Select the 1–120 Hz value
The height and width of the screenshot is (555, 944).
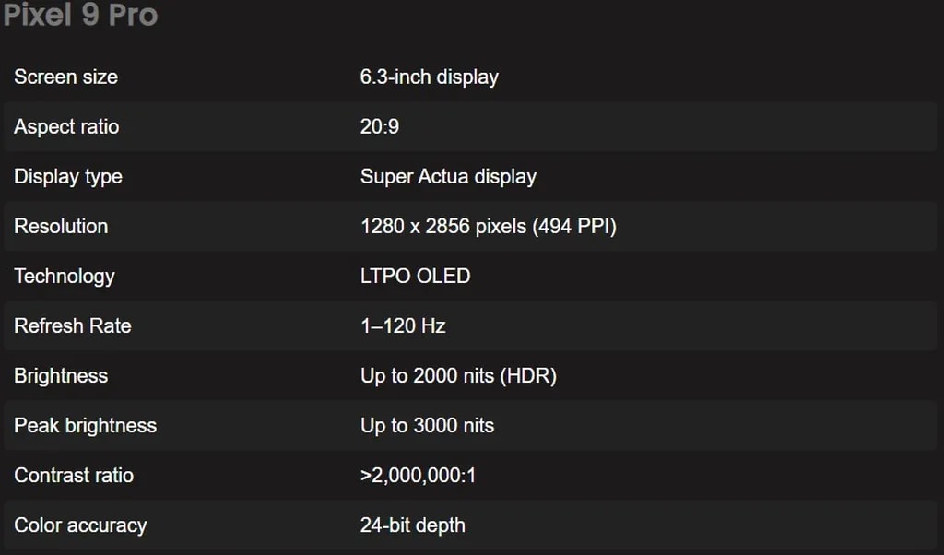[403, 326]
